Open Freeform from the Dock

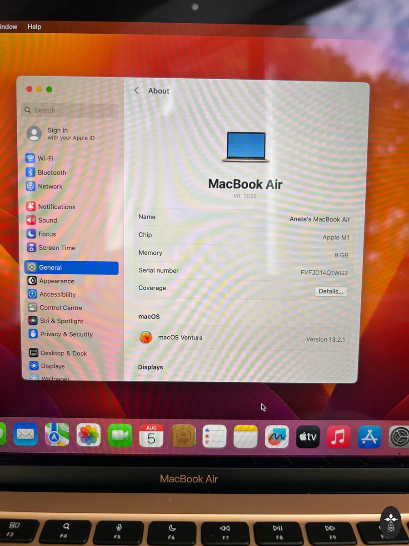coord(277,437)
